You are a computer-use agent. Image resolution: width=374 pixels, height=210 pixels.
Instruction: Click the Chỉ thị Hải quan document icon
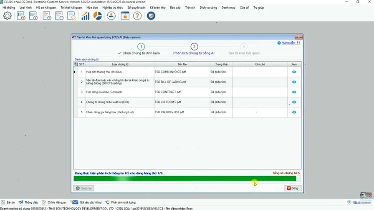click(44, 202)
